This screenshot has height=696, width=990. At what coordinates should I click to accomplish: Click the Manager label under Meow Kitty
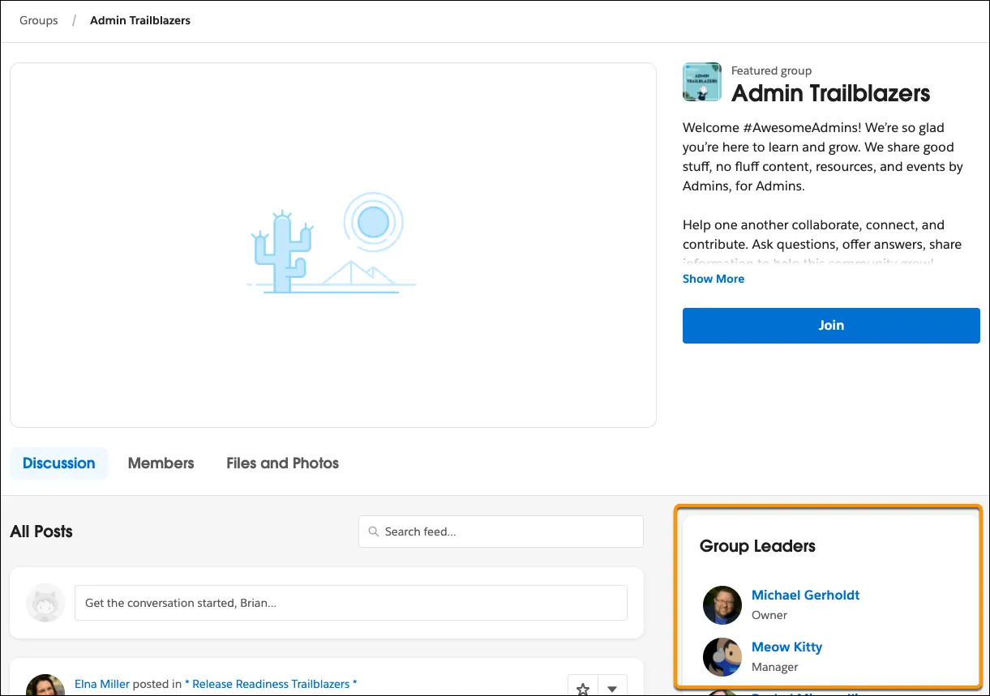(x=775, y=667)
